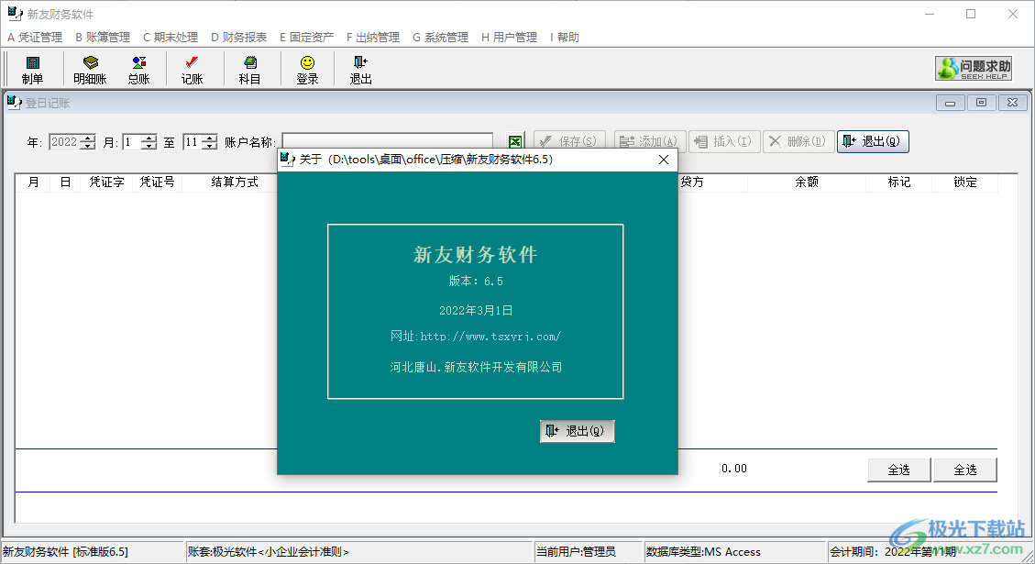Open the 制单 voucher entry tool
This screenshot has width=1035, height=564.
click(x=32, y=70)
